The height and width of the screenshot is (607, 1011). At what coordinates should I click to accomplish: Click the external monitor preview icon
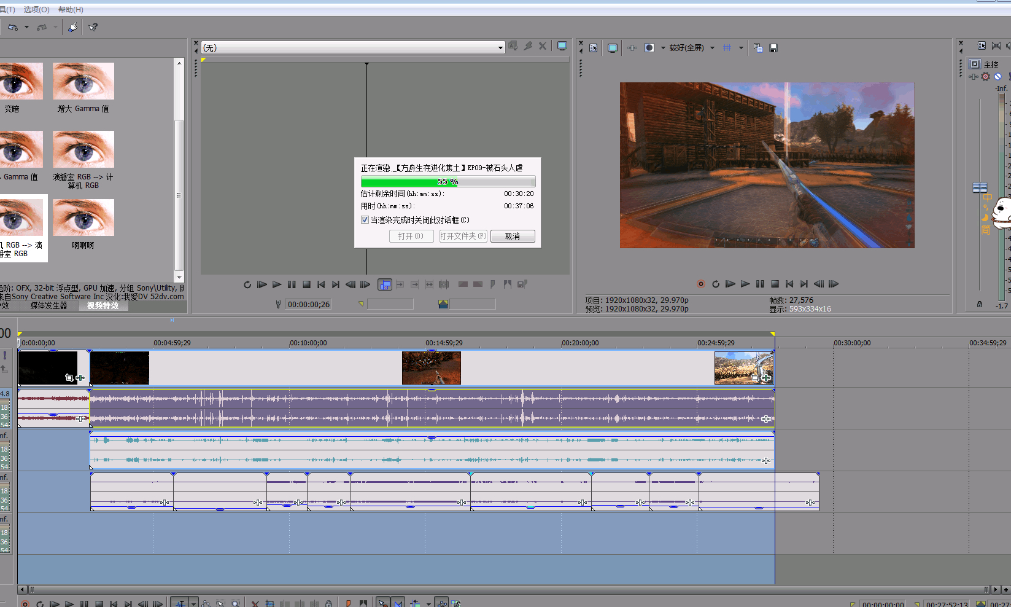pyautogui.click(x=612, y=48)
